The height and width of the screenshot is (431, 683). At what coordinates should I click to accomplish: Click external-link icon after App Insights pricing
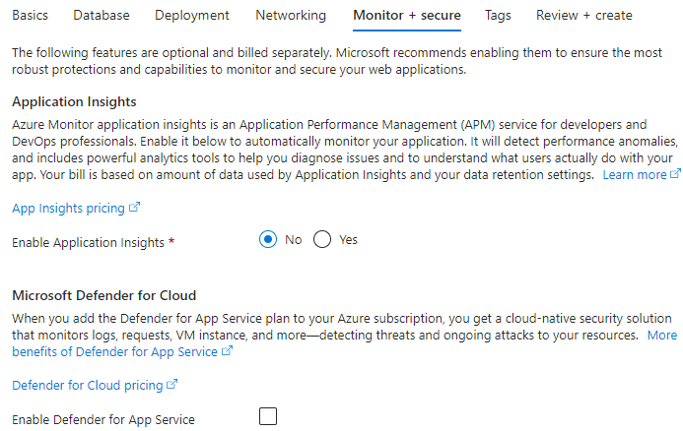coord(134,208)
